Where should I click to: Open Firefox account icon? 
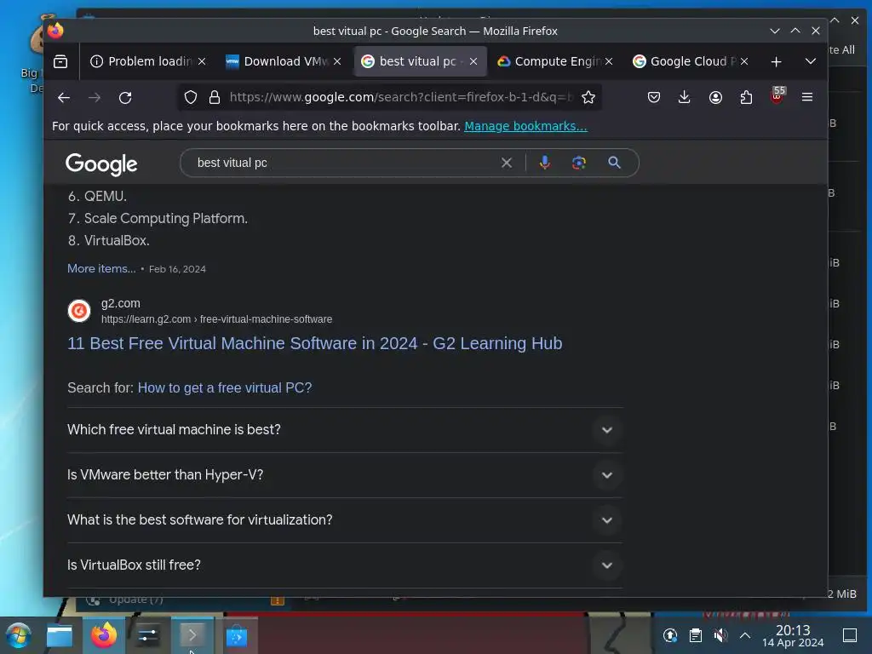715,97
